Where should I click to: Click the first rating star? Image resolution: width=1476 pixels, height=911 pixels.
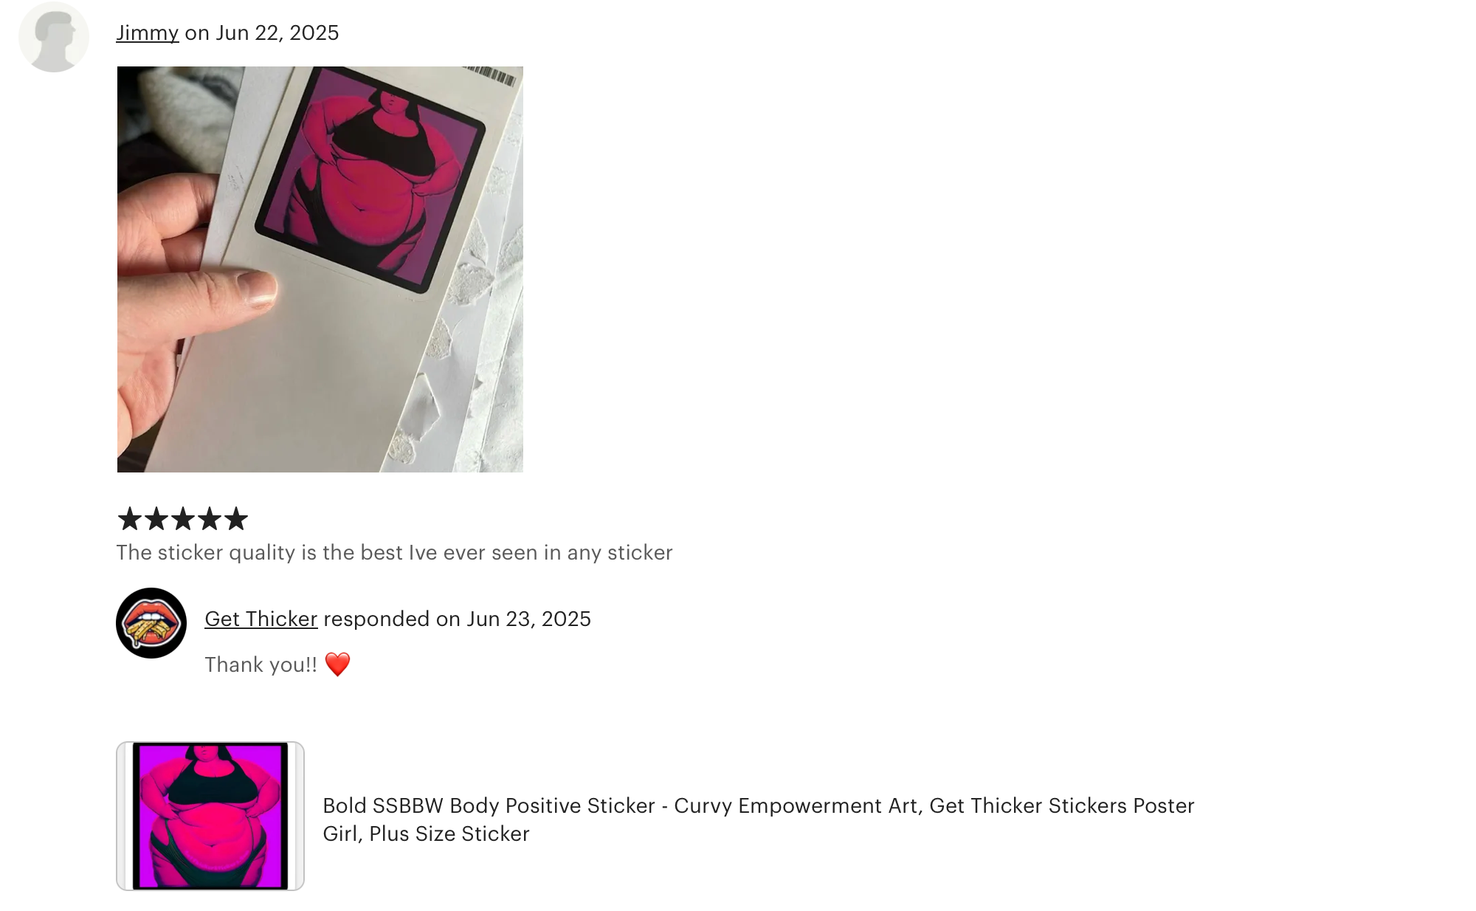pos(130,519)
